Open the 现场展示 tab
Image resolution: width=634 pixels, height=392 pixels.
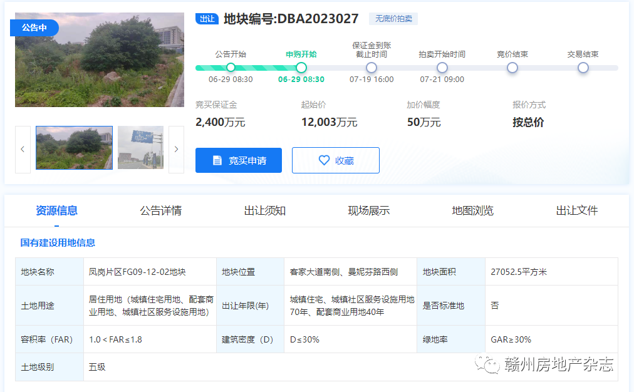(x=369, y=210)
